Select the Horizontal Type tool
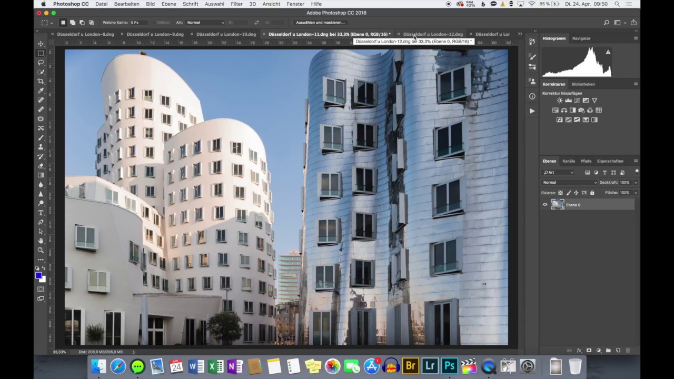 [41, 213]
